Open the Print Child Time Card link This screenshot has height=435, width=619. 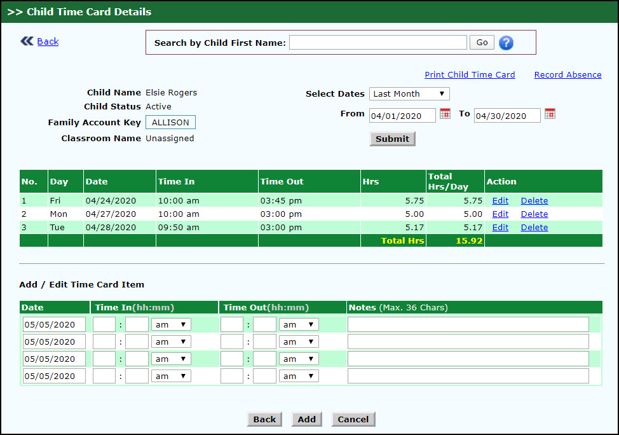[470, 74]
